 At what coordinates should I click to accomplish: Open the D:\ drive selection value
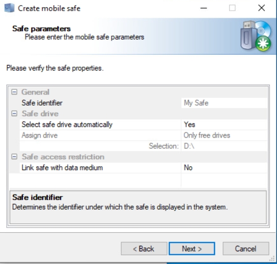(x=224, y=146)
